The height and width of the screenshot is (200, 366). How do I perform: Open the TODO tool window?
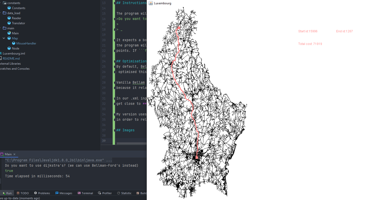pos(23,193)
